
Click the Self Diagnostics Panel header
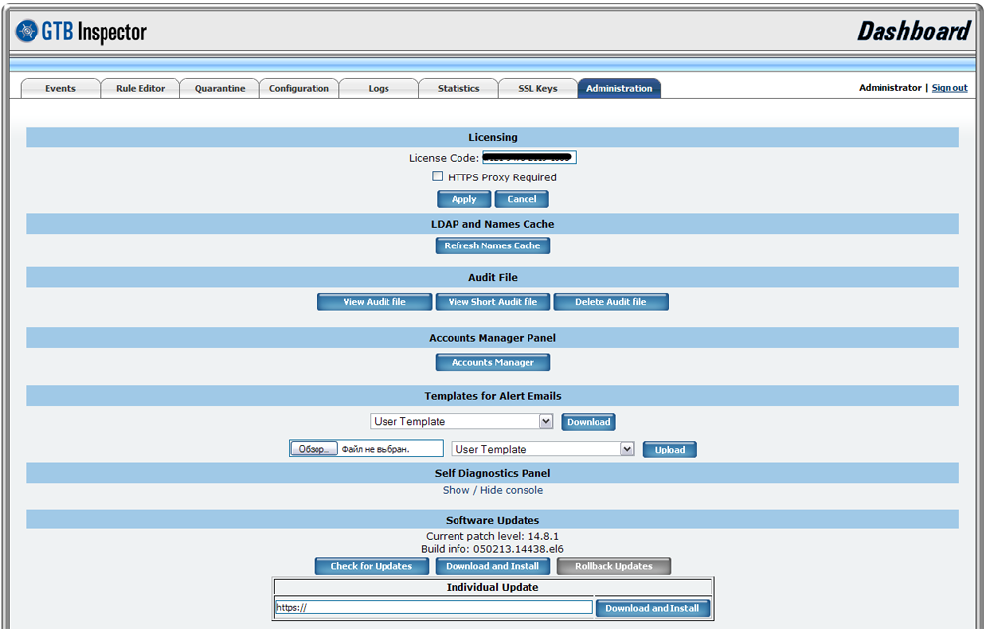(x=492, y=473)
